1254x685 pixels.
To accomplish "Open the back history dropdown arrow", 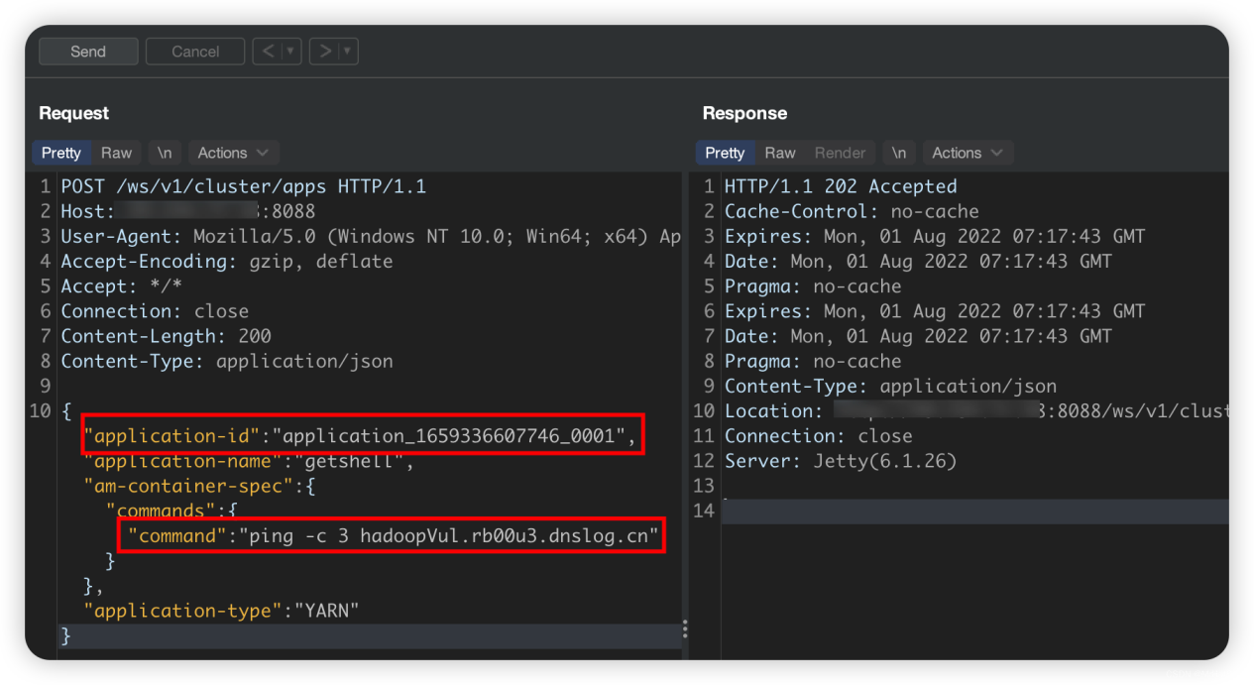I will tap(290, 52).
